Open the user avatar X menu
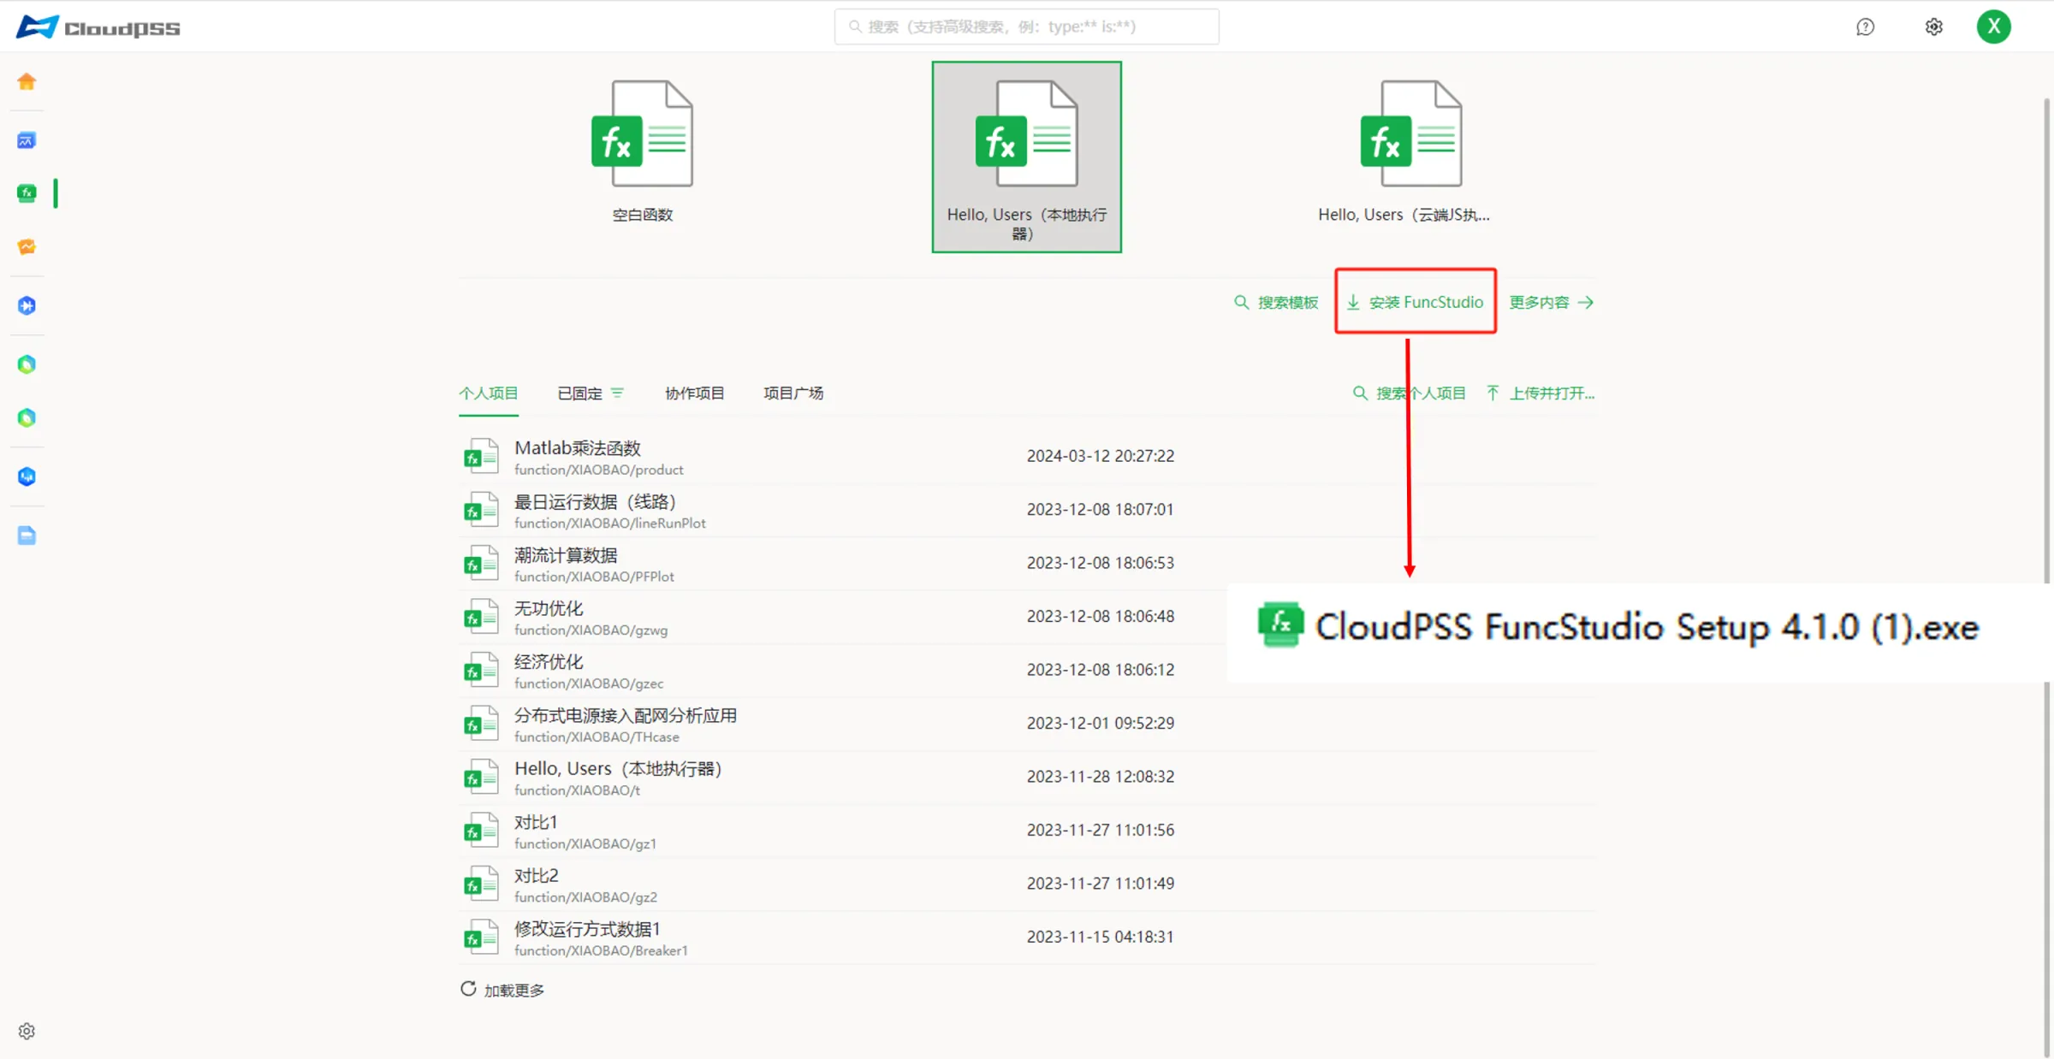Viewport: 2054px width, 1059px height. coord(1994,27)
